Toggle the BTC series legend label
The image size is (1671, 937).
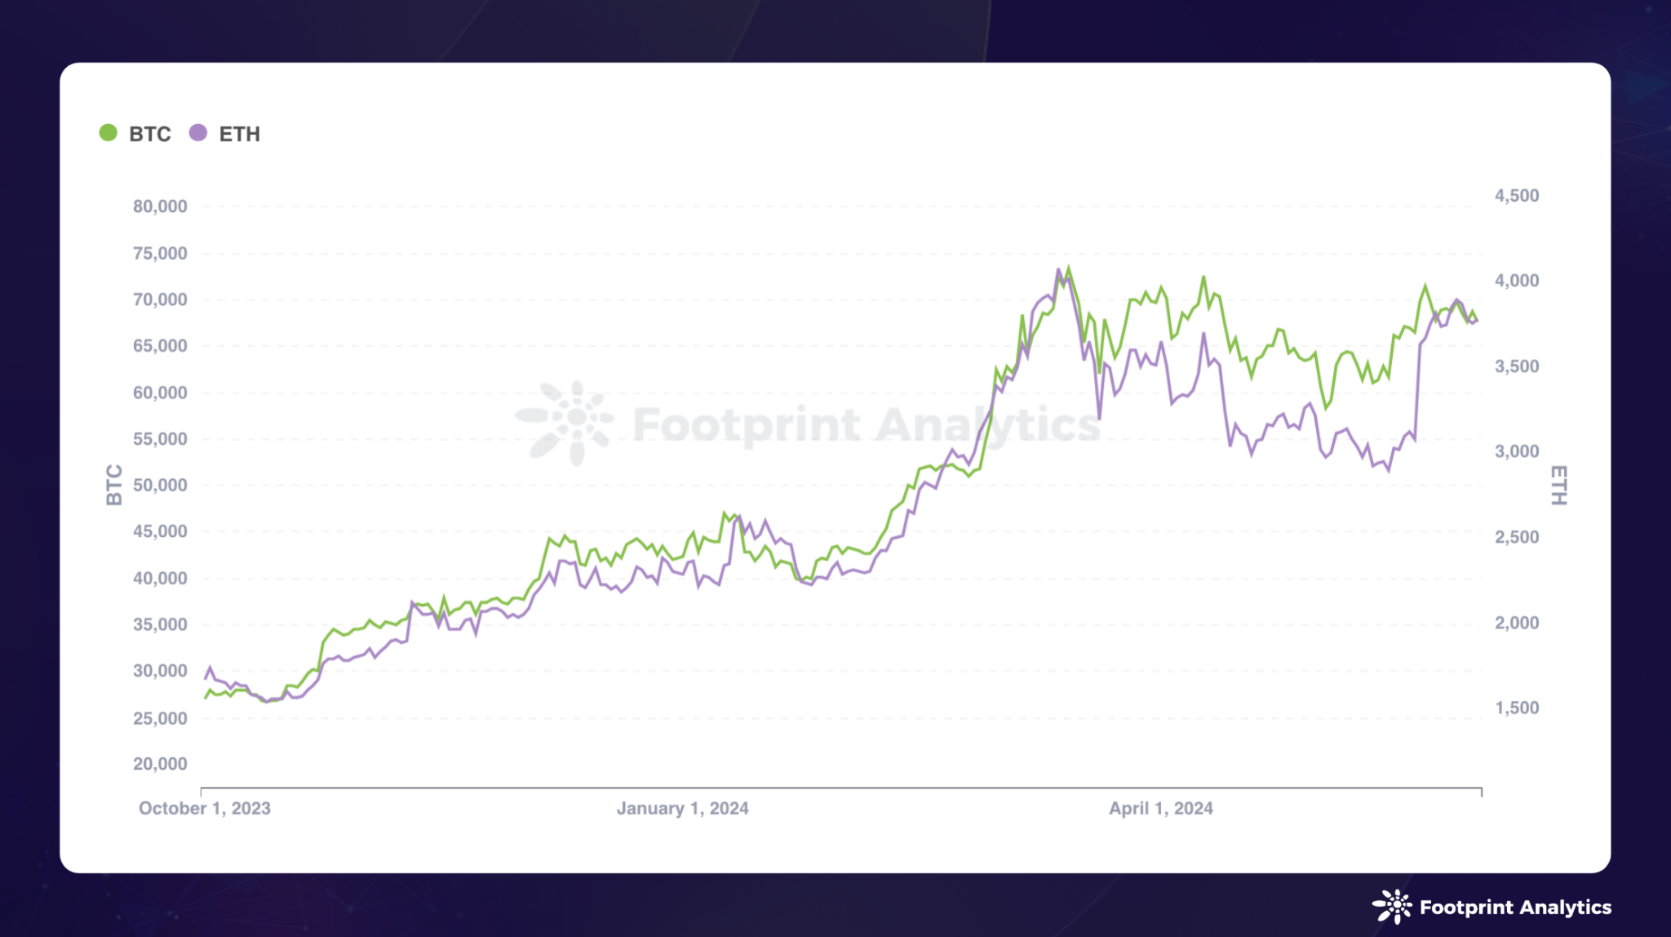click(150, 134)
